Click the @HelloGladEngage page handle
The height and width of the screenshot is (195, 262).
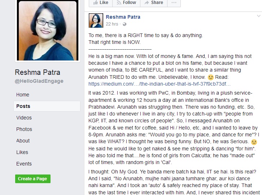[39, 81]
